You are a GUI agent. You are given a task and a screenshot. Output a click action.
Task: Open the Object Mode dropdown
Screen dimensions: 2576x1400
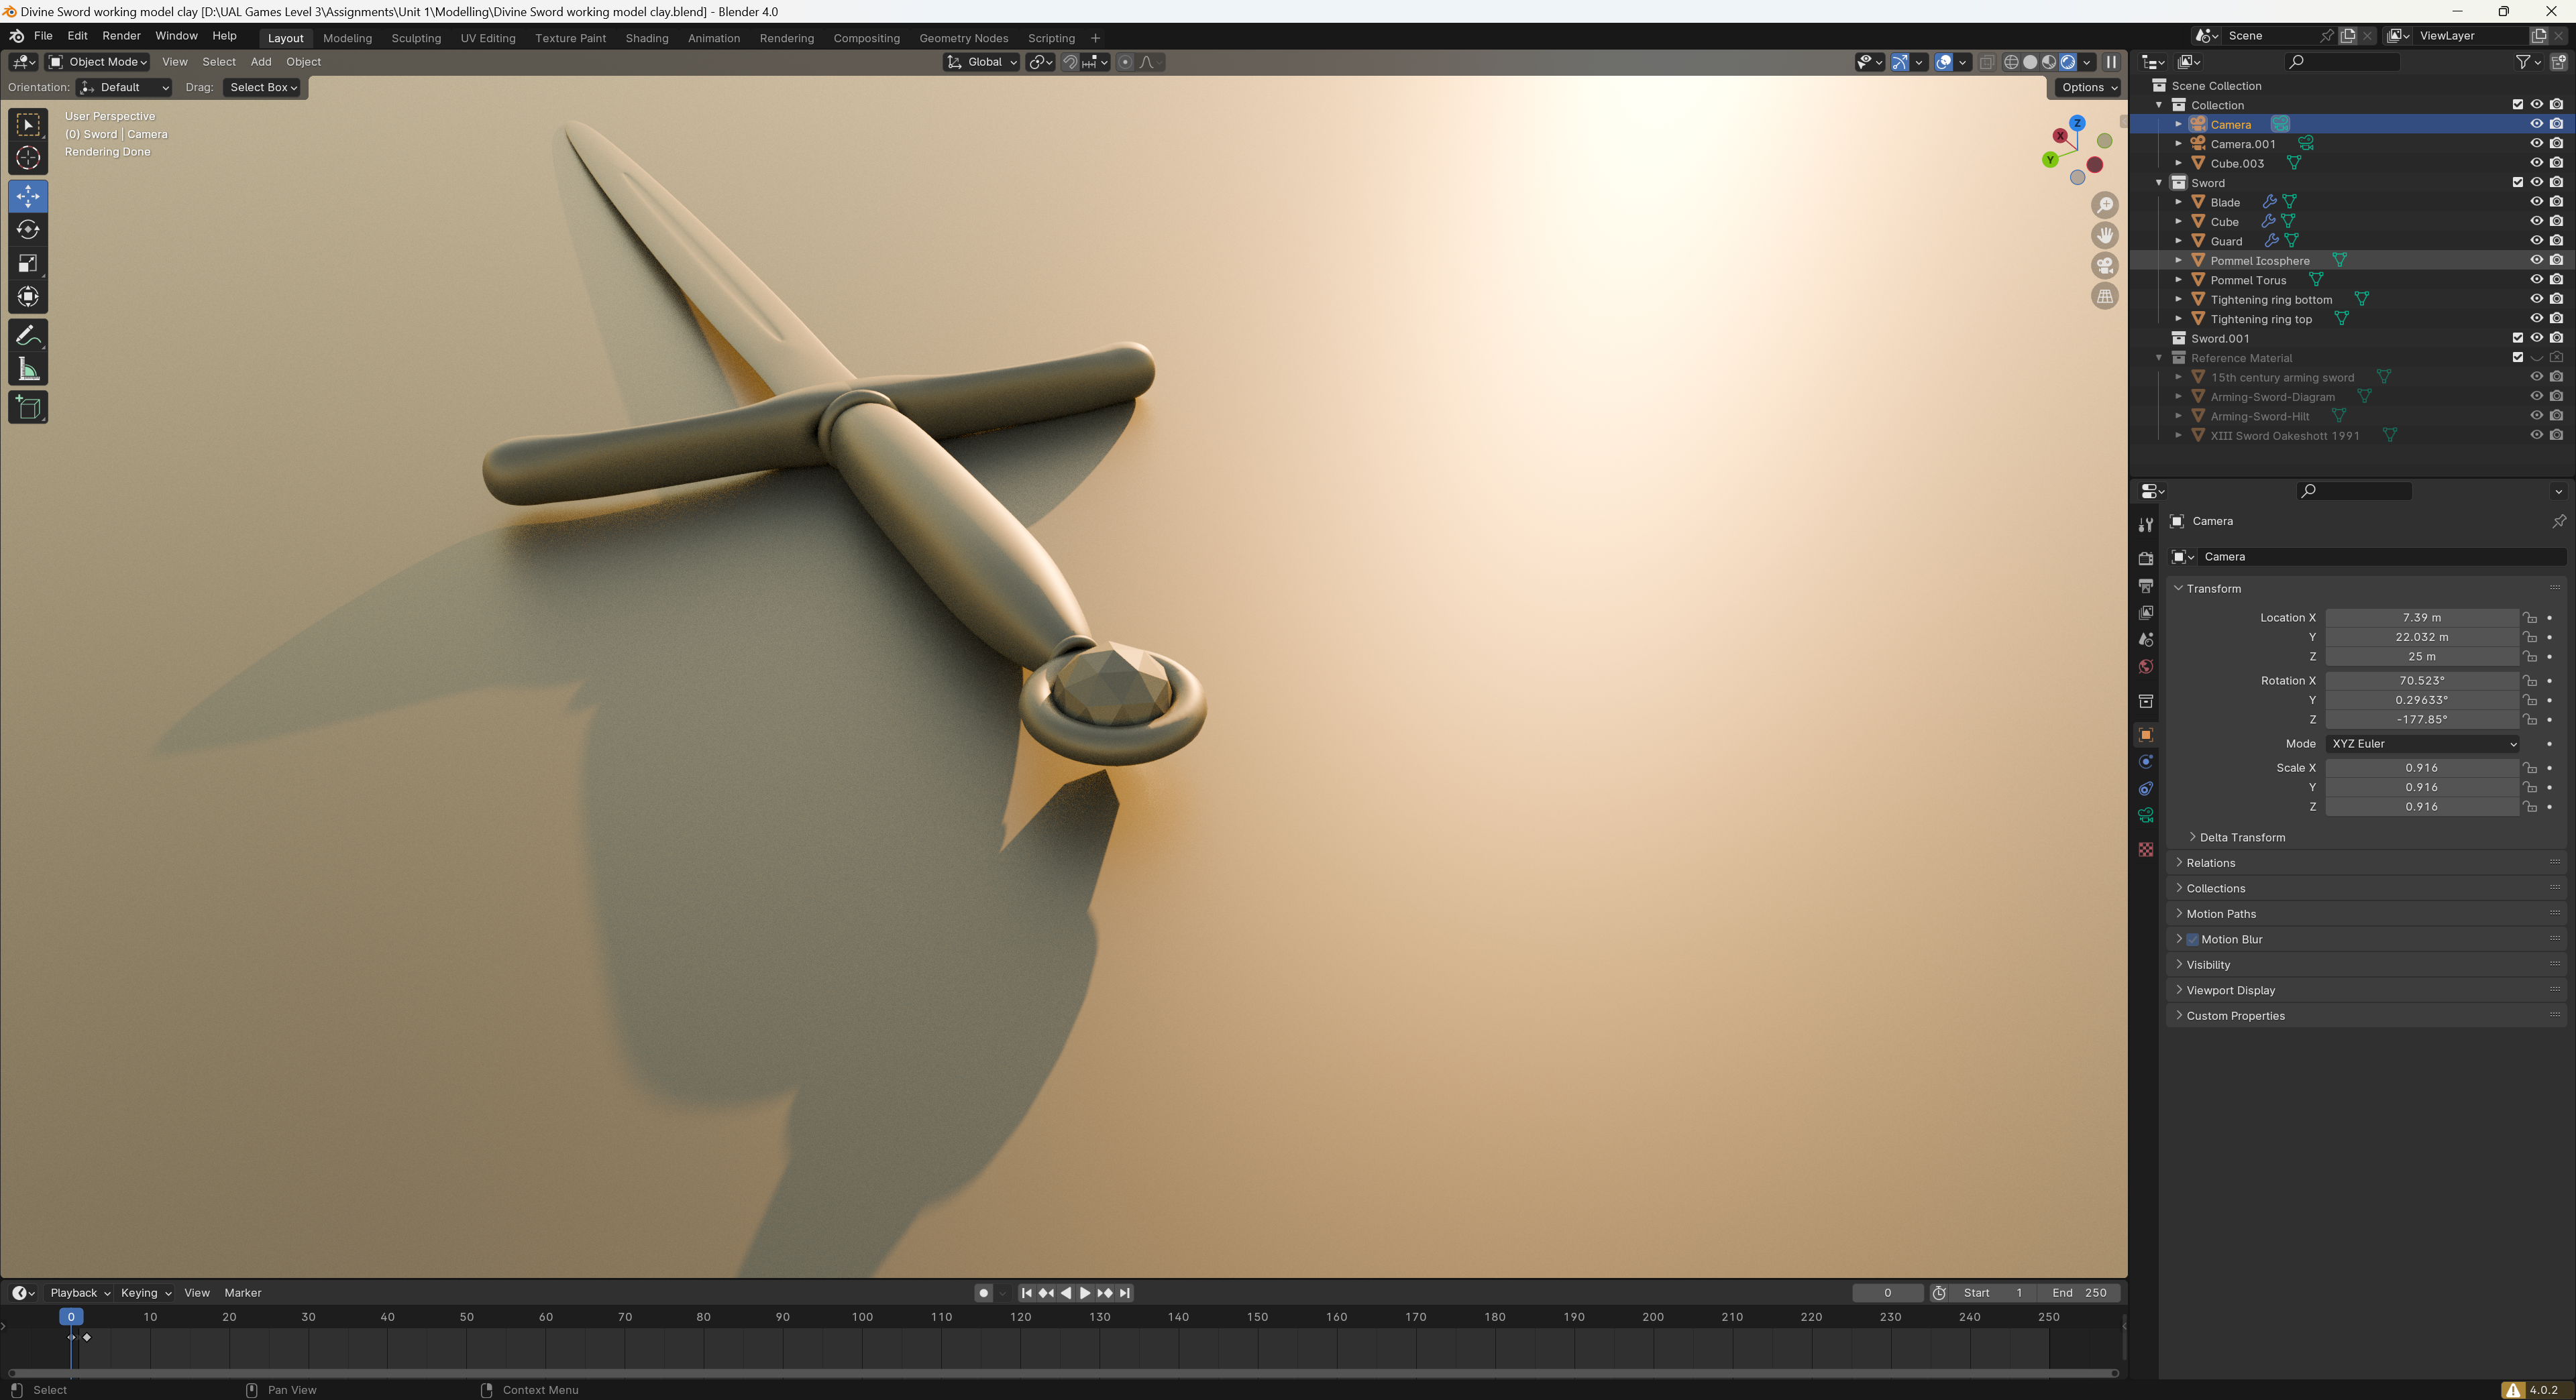(x=98, y=62)
